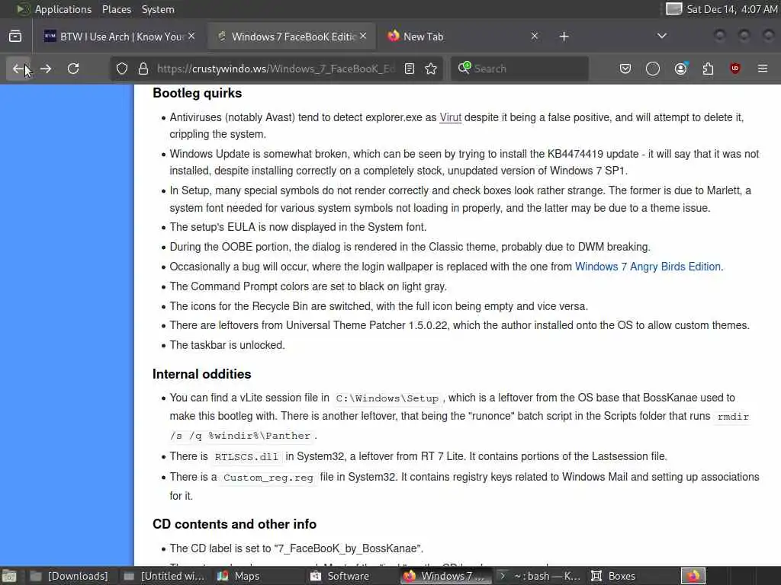
Task: Open the extensions puzzle icon
Action: tap(708, 69)
